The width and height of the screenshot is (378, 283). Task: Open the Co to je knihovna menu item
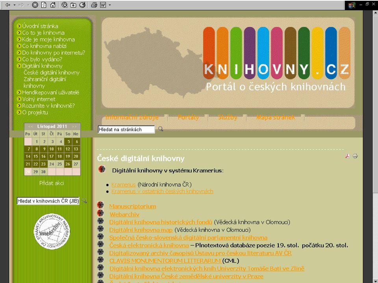(x=43, y=33)
